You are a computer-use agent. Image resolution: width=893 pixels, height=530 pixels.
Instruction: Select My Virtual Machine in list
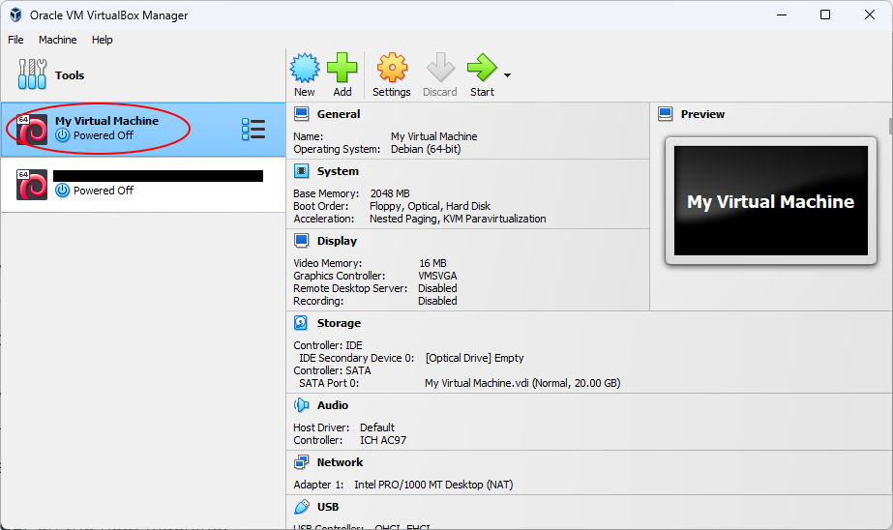pos(106,129)
